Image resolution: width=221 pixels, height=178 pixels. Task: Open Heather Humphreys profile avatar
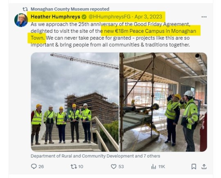[21, 20]
